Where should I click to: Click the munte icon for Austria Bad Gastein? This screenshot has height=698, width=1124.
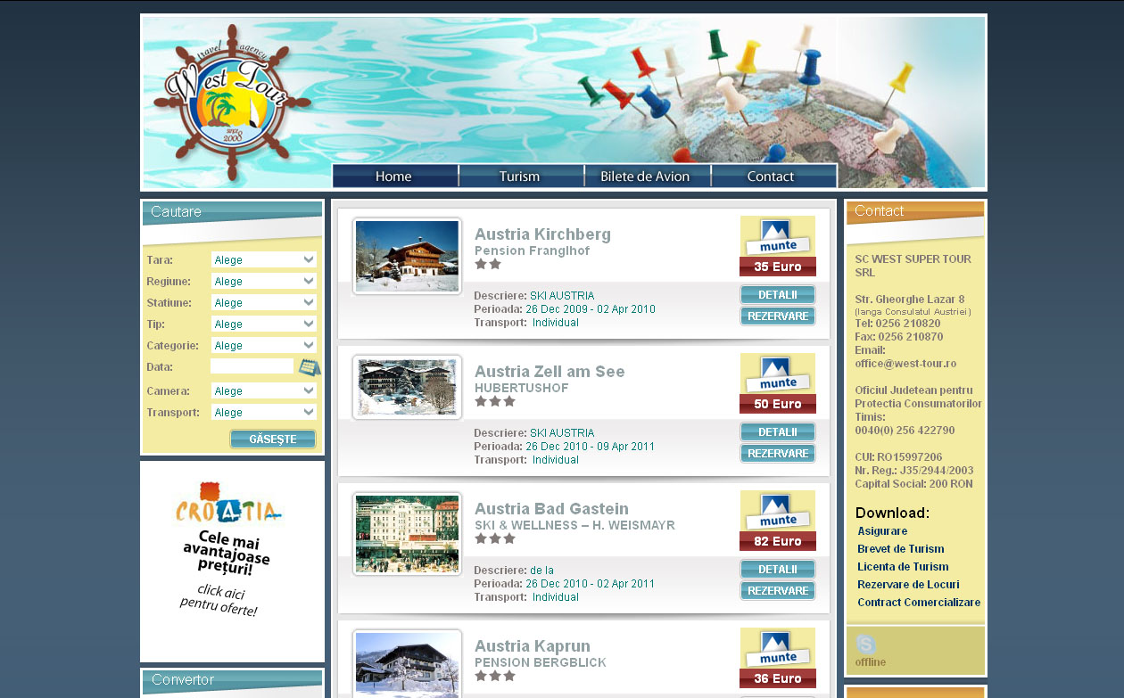778,511
